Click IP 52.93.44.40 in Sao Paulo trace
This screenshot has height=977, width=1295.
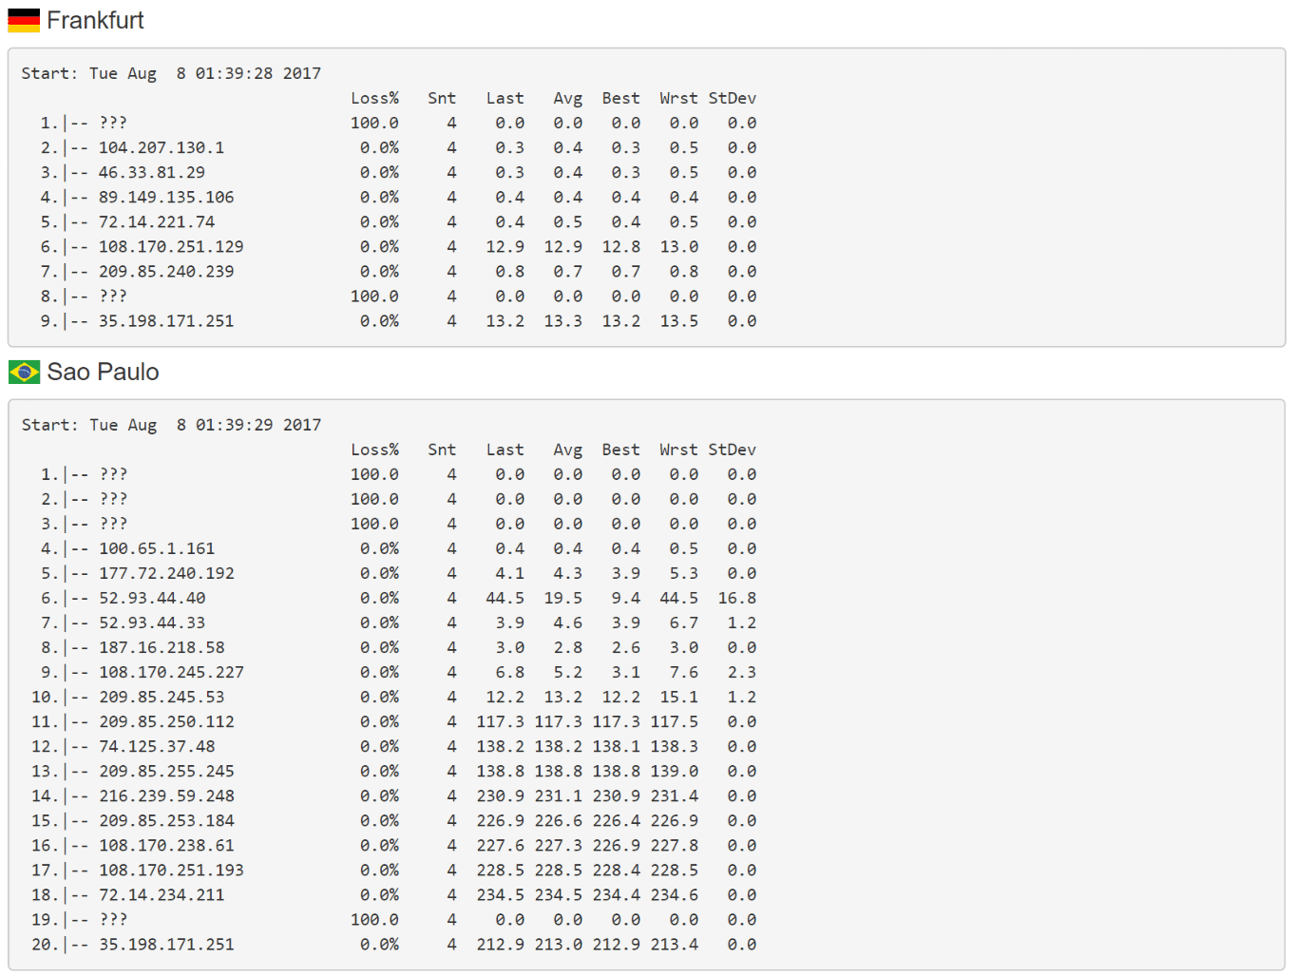tap(152, 598)
